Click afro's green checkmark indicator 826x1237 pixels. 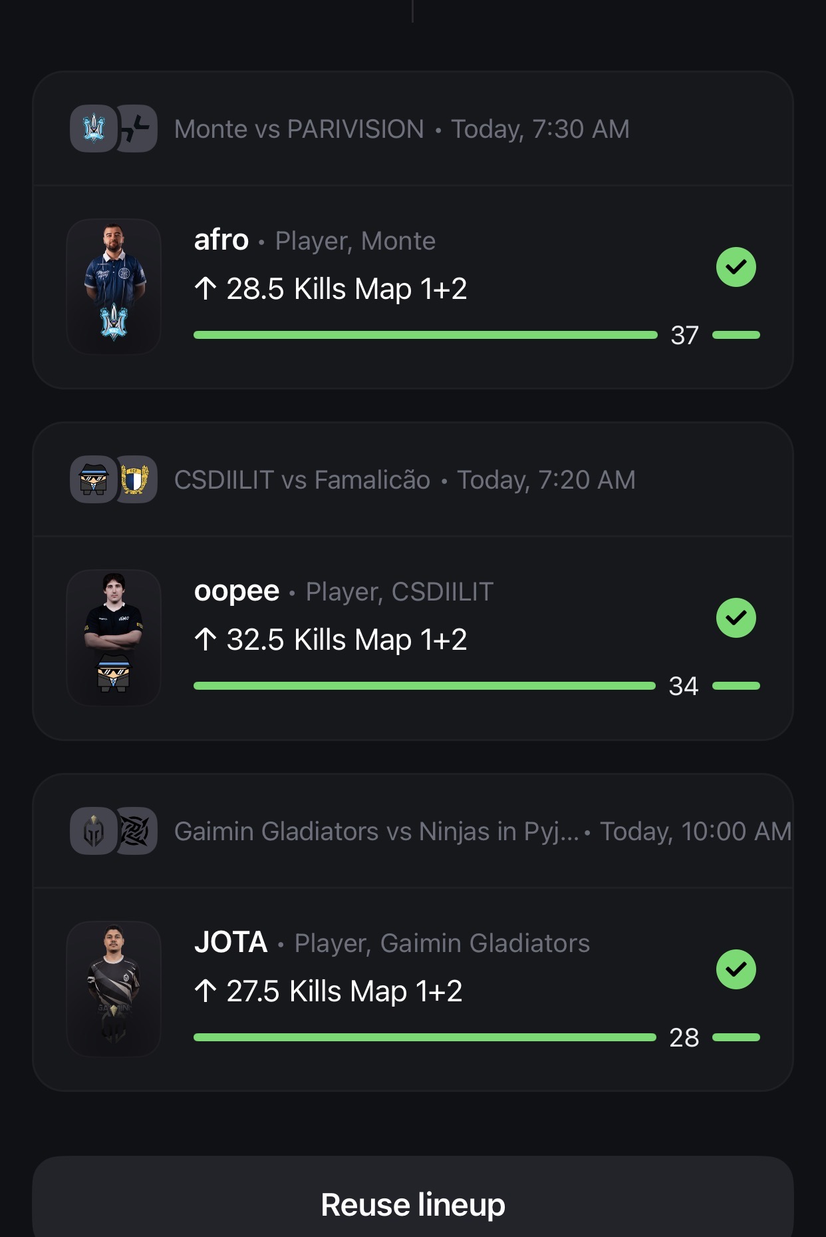736,267
